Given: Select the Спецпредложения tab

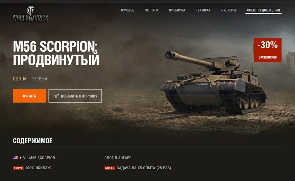Looking at the screenshot, I should (264, 10).
